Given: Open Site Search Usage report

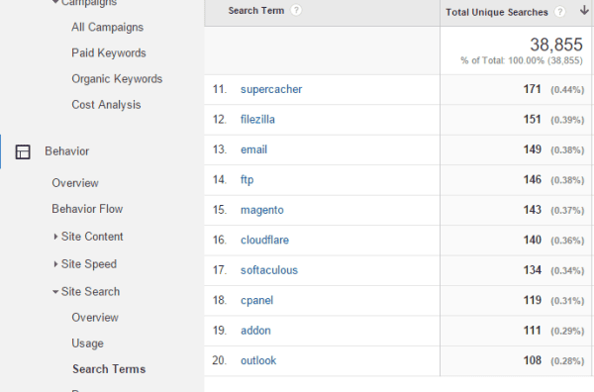Looking at the screenshot, I should click(87, 343).
